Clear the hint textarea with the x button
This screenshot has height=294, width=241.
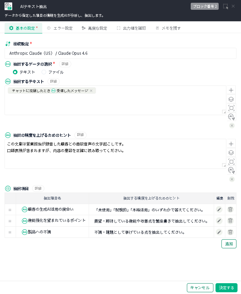pyautogui.click(x=232, y=179)
